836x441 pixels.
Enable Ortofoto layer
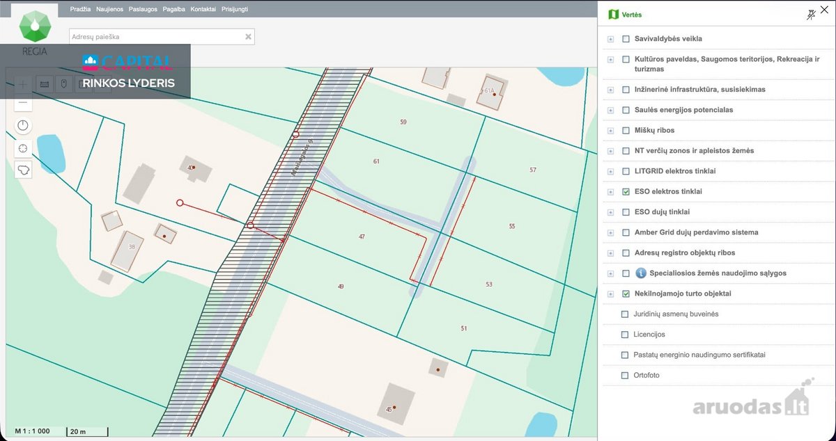click(625, 376)
